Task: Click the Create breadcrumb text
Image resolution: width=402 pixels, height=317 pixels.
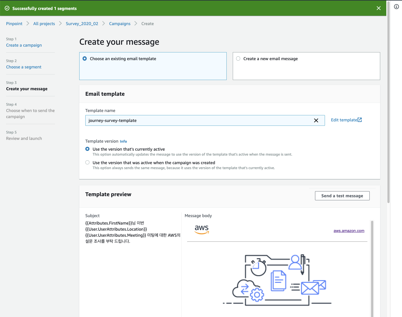Action: point(148,24)
